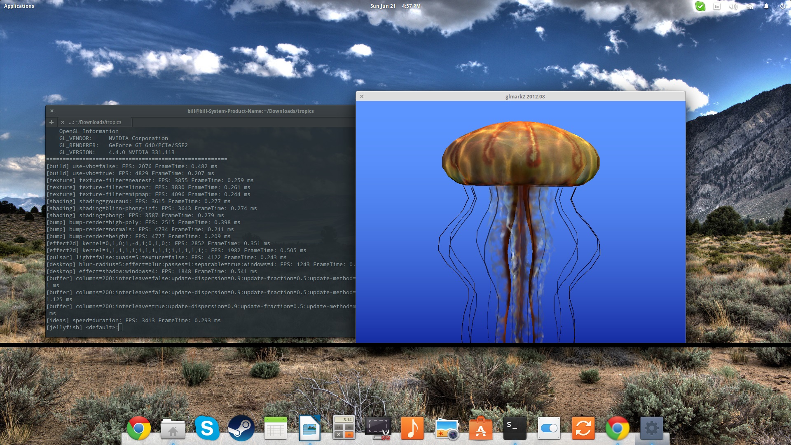
Task: Click the terminal cursor after [jellyfish] <default>:
Action: pyautogui.click(x=120, y=327)
